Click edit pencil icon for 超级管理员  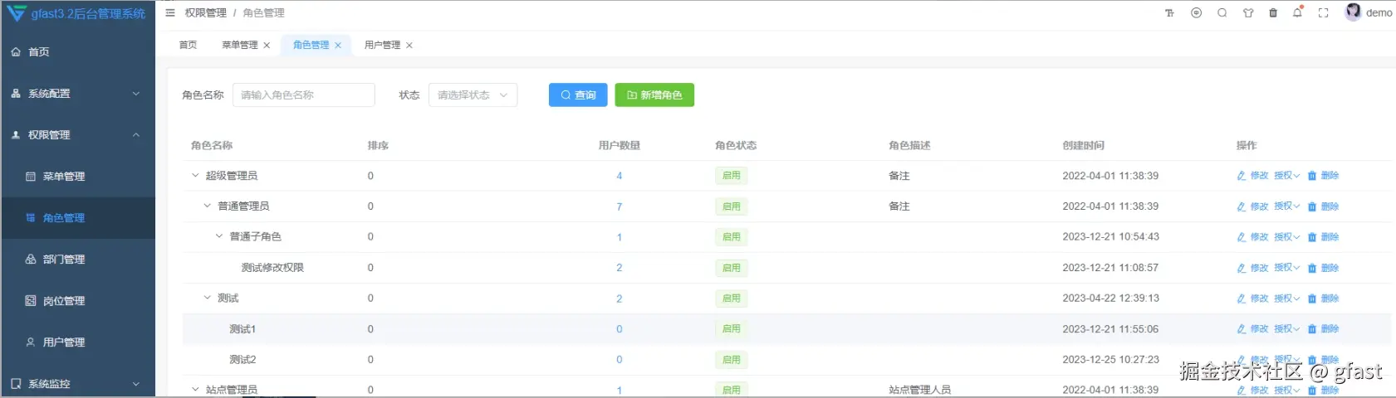pos(1242,176)
